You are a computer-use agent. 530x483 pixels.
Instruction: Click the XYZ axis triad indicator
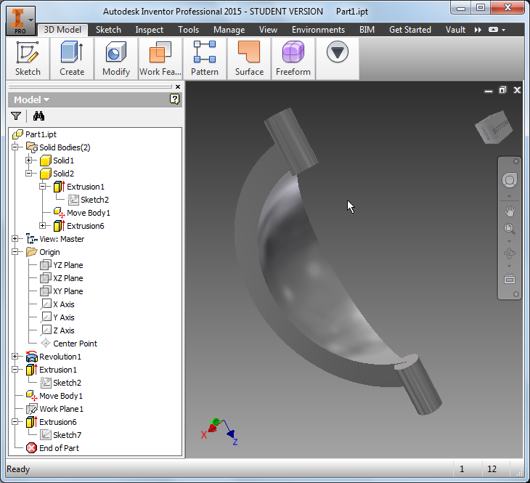pos(219,432)
